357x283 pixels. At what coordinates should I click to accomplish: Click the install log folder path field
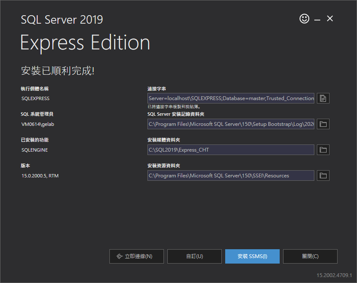pyautogui.click(x=231, y=124)
